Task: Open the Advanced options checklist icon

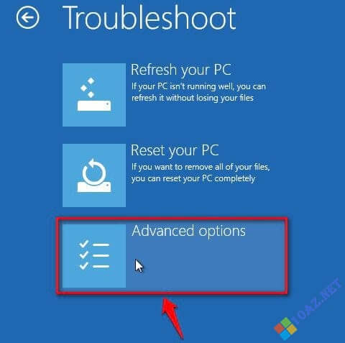Action: coord(94,256)
